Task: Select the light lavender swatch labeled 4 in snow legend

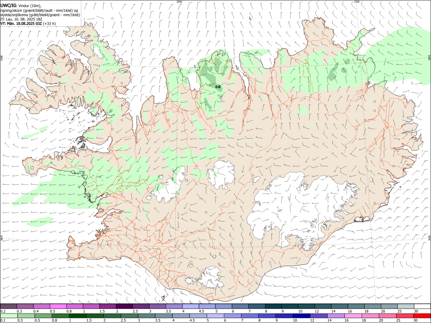Action: pyautogui.click(x=191, y=307)
